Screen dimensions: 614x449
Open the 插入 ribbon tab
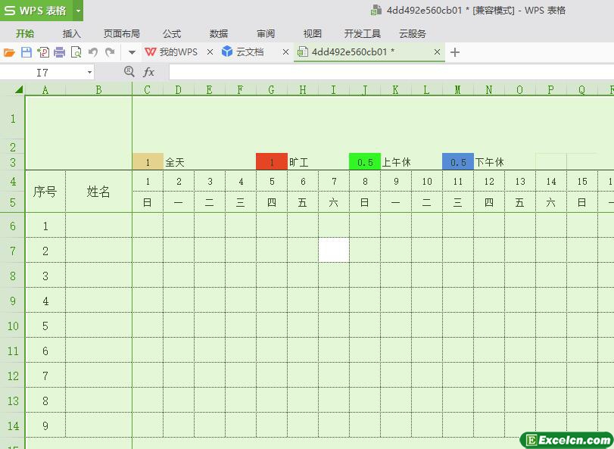tap(72, 33)
